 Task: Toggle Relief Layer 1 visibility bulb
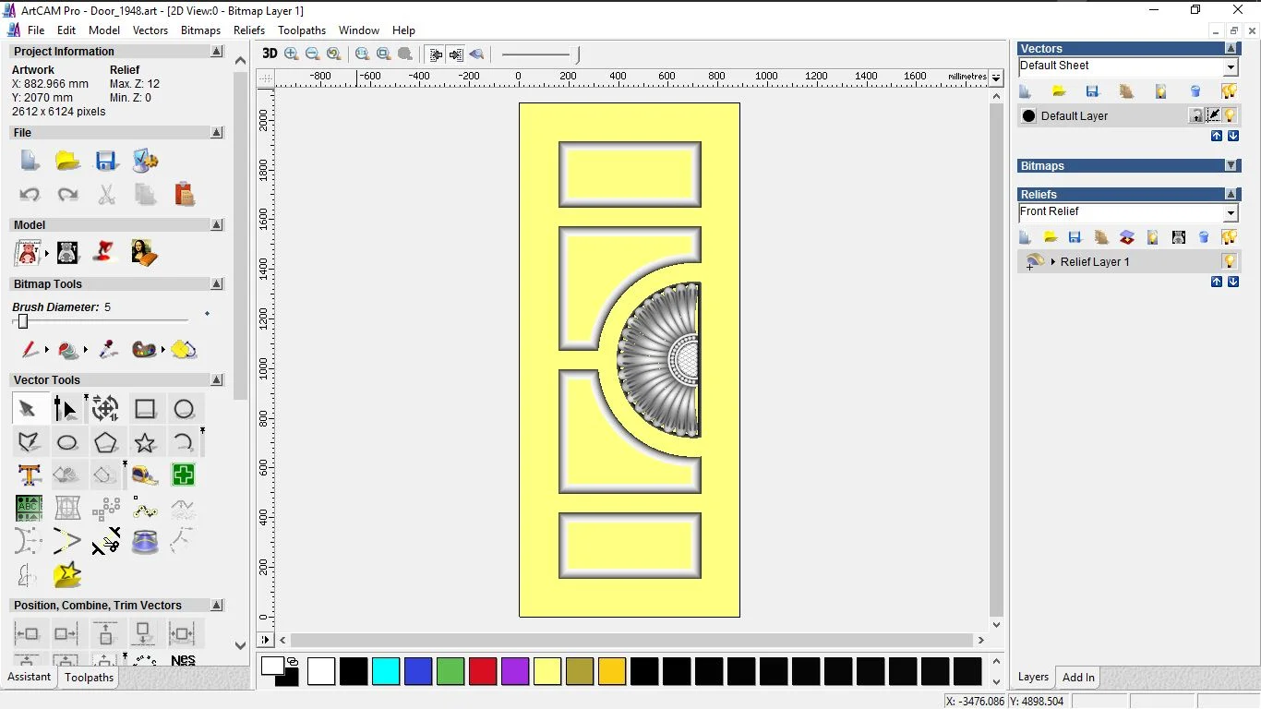pos(1229,262)
